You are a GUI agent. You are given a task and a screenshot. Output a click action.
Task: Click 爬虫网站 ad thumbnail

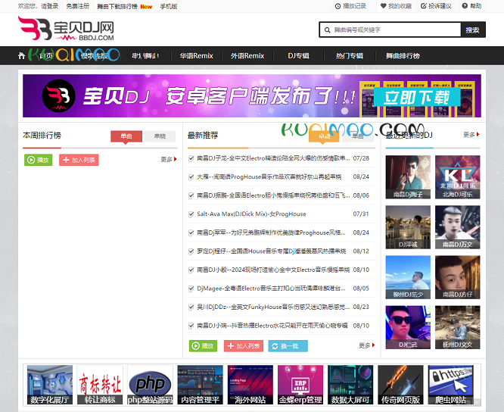[x=450, y=385]
